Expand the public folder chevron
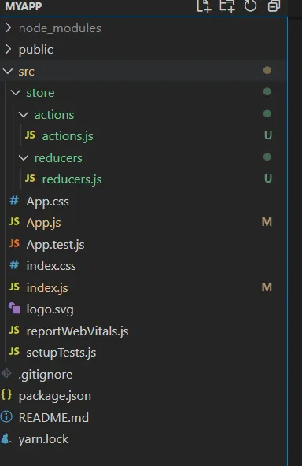The width and height of the screenshot is (302, 466). [x=9, y=50]
